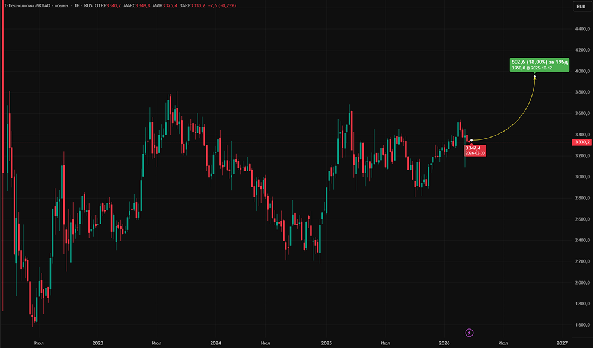Click the 2025 time axis label

(x=326, y=343)
